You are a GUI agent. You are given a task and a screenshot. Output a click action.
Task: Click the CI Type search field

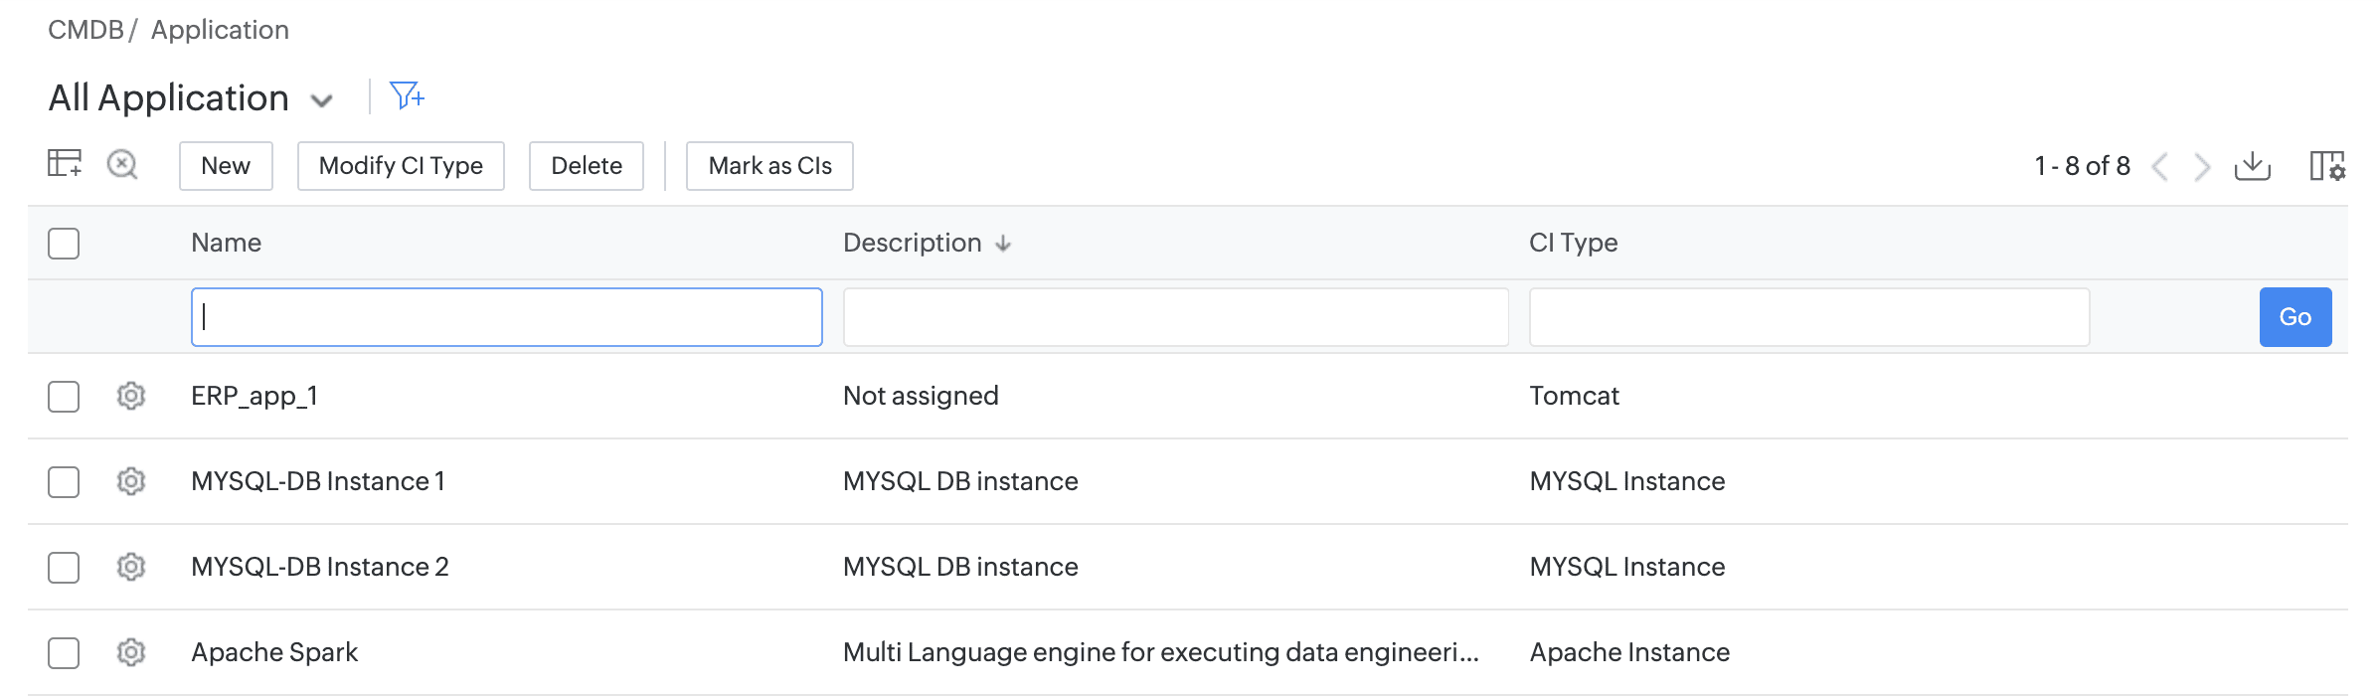[1808, 317]
